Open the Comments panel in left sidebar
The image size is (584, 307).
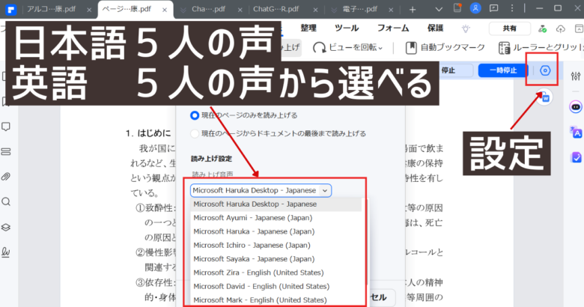[x=6, y=127]
